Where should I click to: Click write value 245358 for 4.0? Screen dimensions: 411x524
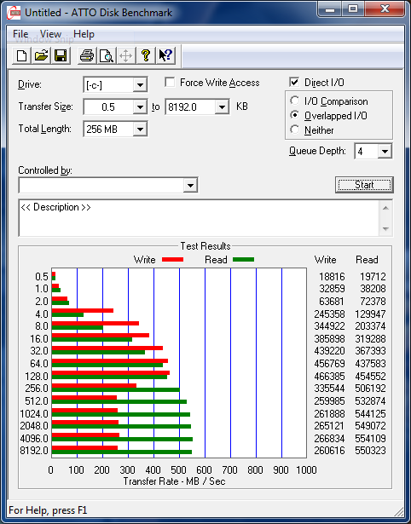click(x=329, y=314)
